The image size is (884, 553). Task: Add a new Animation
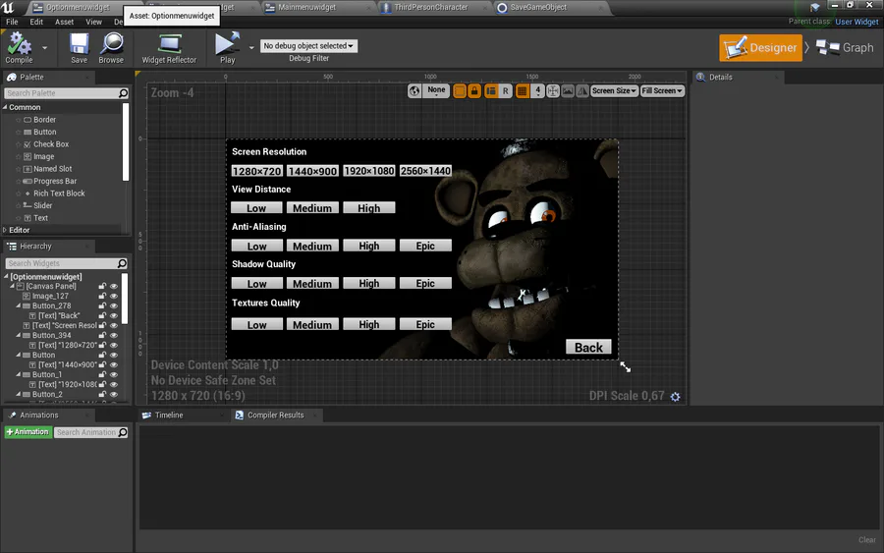28,432
